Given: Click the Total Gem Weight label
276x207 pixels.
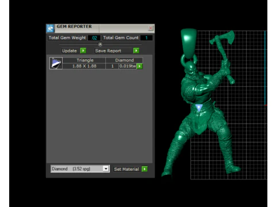Looking at the screenshot, I should point(67,38).
